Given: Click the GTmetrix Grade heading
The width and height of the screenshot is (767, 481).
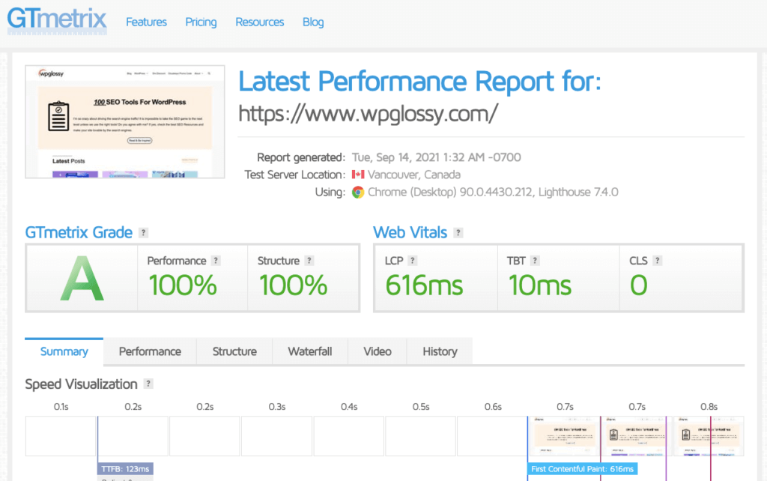Looking at the screenshot, I should (79, 232).
